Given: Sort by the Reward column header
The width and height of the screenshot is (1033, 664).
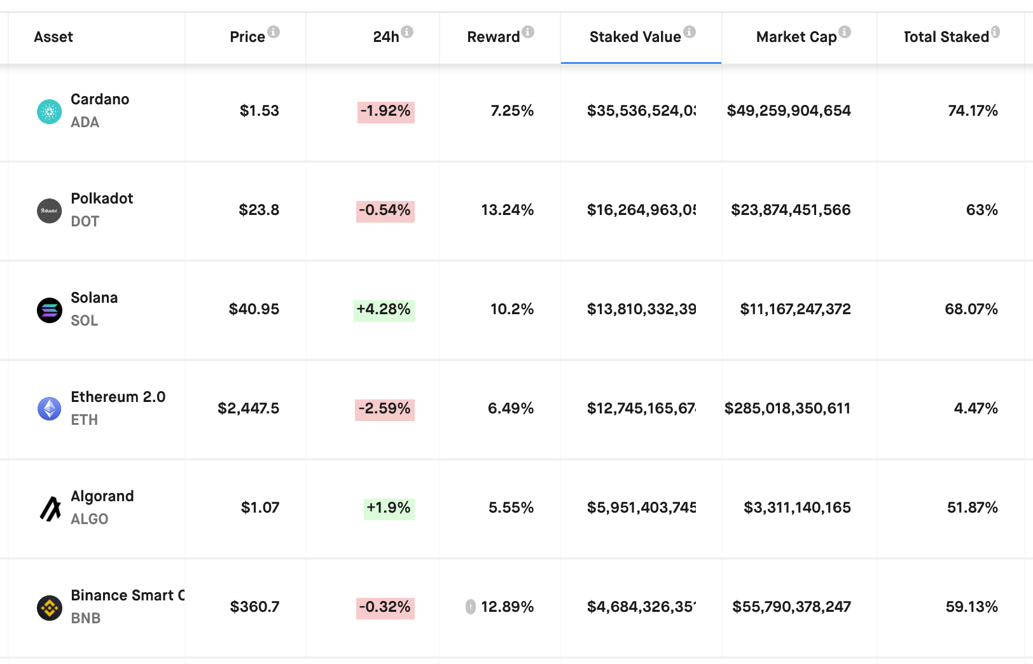Looking at the screenshot, I should pyautogui.click(x=494, y=37).
